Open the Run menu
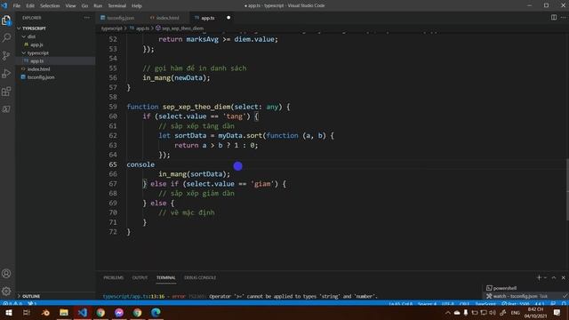The image size is (569, 320). coord(98,6)
